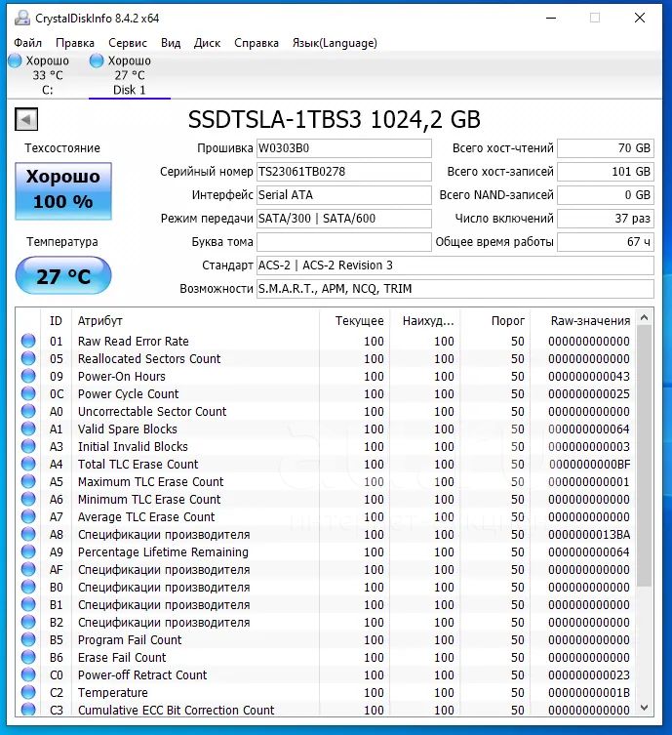
Task: Click the empty Буква тома field
Action: click(343, 242)
